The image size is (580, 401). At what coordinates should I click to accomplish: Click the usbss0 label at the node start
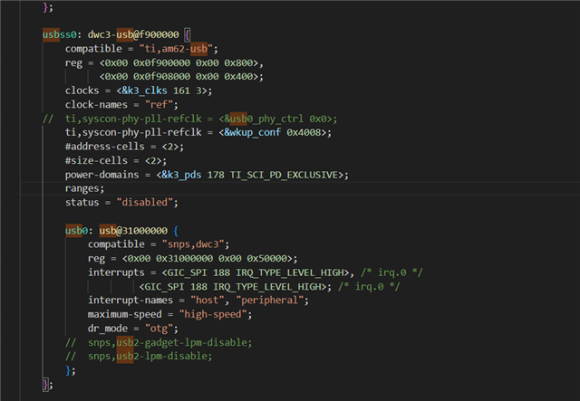[x=60, y=34]
